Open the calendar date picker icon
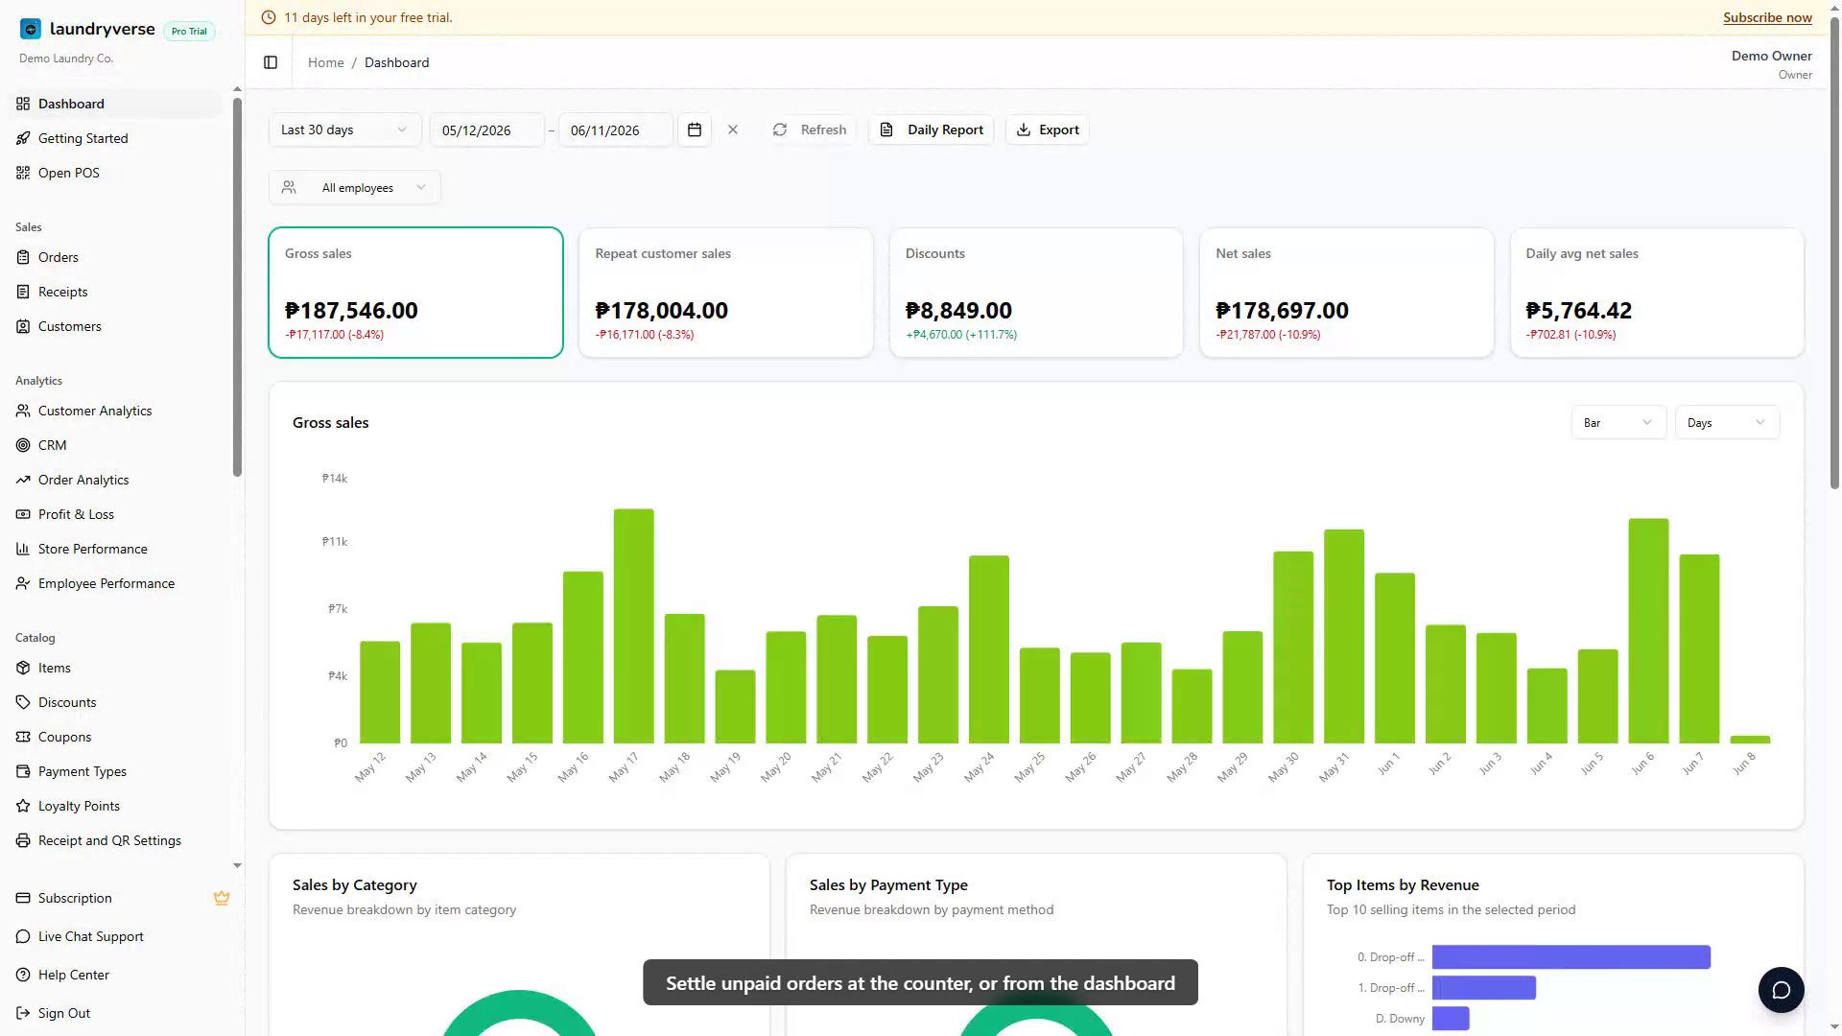 click(695, 129)
